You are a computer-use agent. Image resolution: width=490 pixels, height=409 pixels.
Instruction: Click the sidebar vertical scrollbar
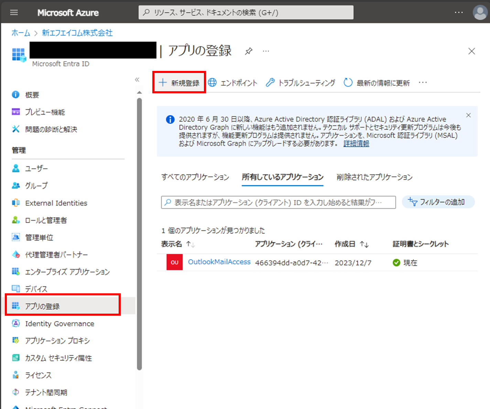(x=139, y=234)
